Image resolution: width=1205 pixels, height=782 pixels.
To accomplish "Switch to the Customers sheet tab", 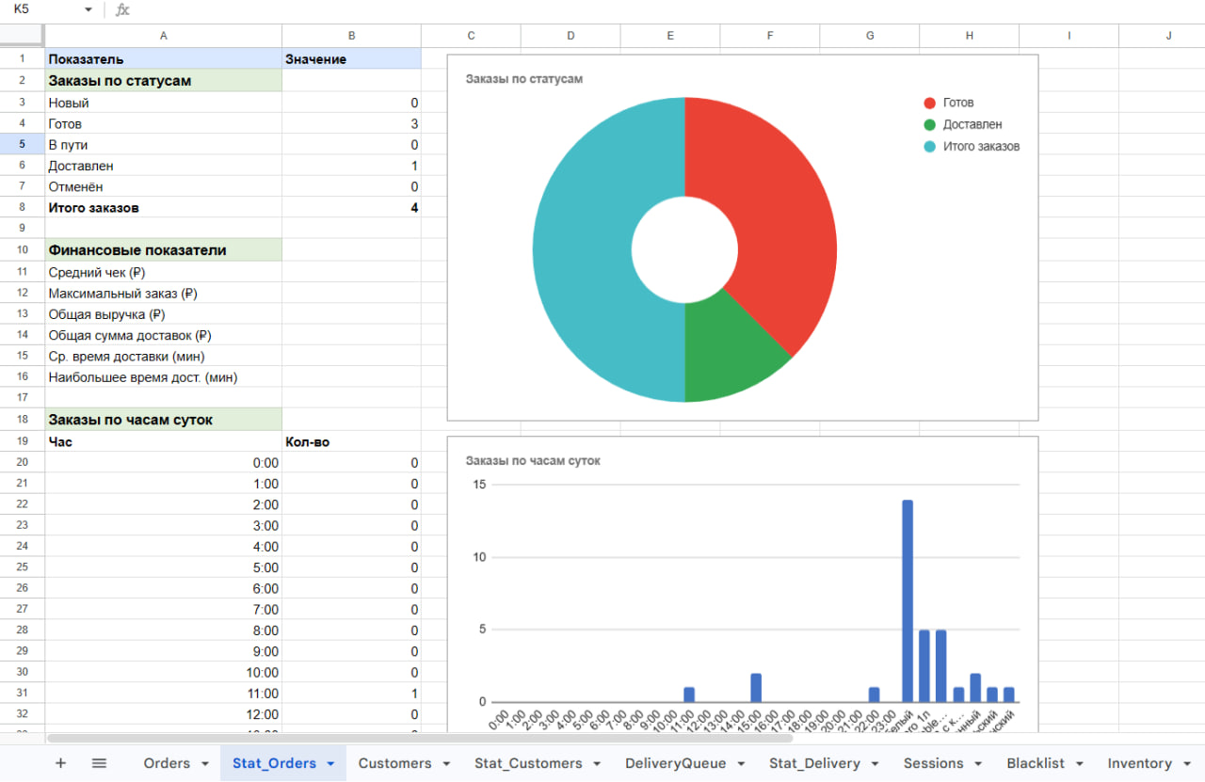I will (x=394, y=763).
